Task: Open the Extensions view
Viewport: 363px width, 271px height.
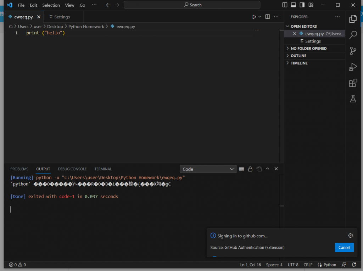Action: [353, 83]
